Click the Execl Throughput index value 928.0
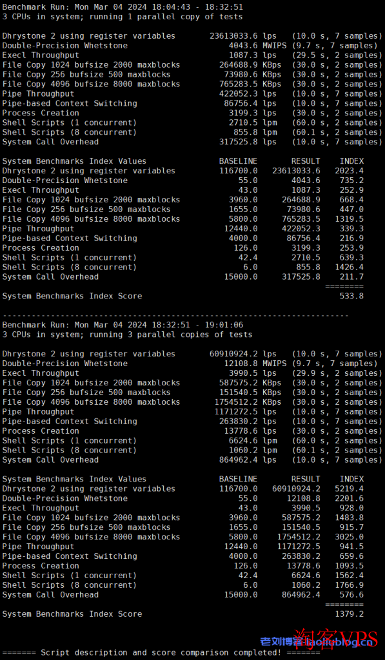Image resolution: width=385 pixels, height=660 pixels. pyautogui.click(x=351, y=508)
